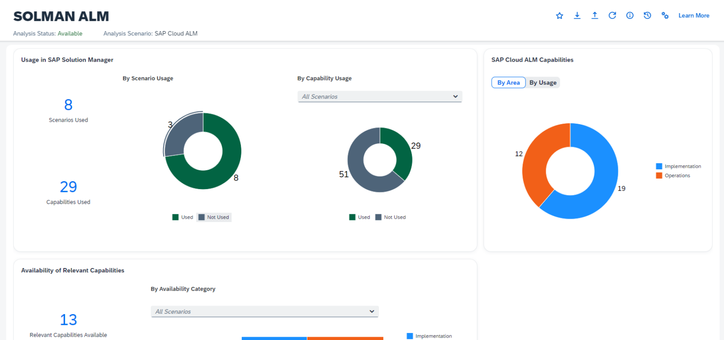Open the history clock icon
This screenshot has height=340, width=724.
pyautogui.click(x=647, y=16)
